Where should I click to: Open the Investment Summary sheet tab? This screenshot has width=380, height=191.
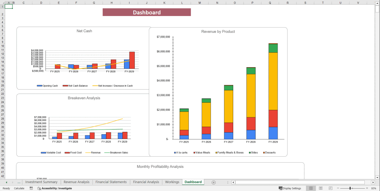41,182
